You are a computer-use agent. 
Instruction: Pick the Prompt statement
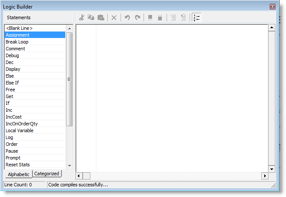point(35,158)
